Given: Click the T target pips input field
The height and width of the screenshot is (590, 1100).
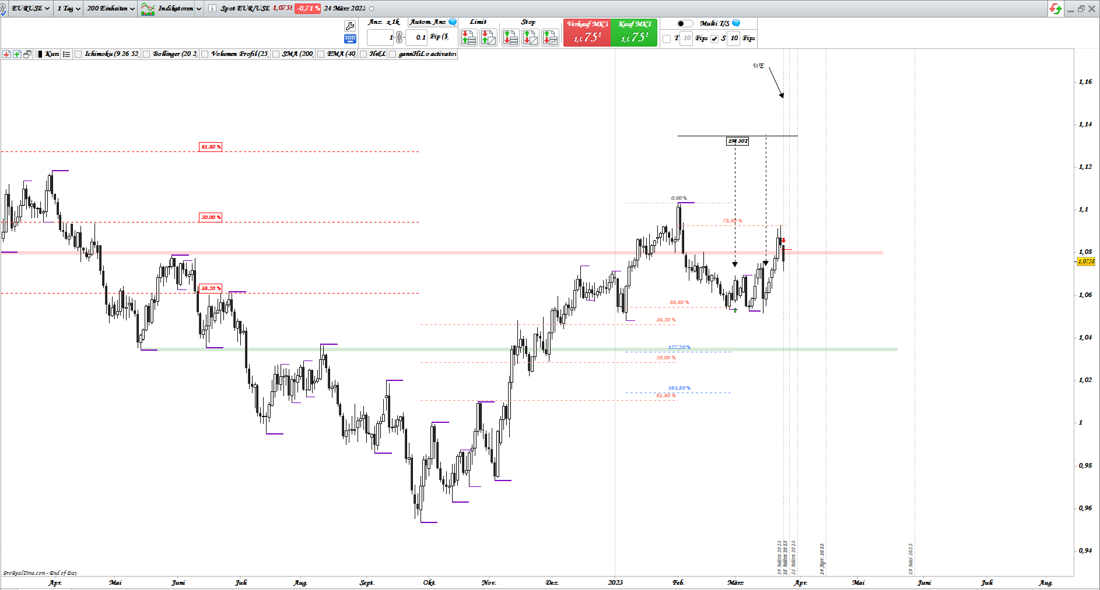Looking at the screenshot, I should 686,38.
